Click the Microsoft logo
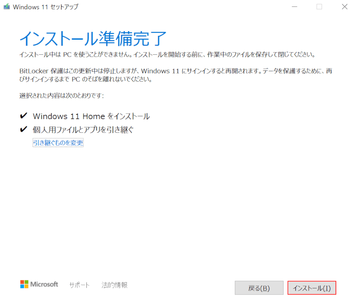356x308 pixels. (x=39, y=284)
